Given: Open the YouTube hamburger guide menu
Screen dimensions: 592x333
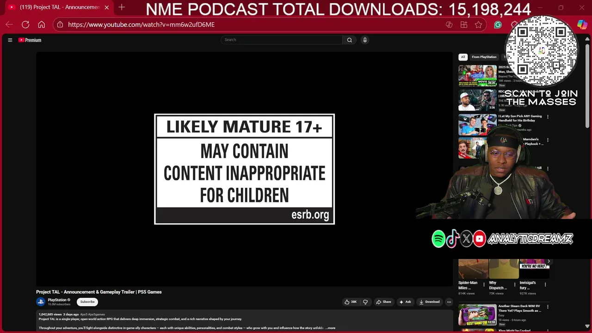Looking at the screenshot, I should coord(10,40).
